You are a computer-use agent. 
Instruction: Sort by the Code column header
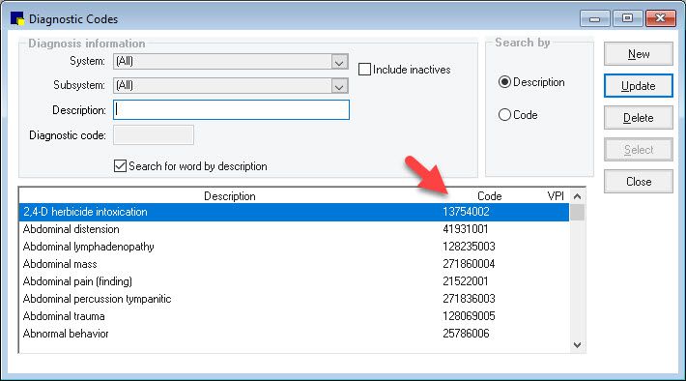[489, 195]
